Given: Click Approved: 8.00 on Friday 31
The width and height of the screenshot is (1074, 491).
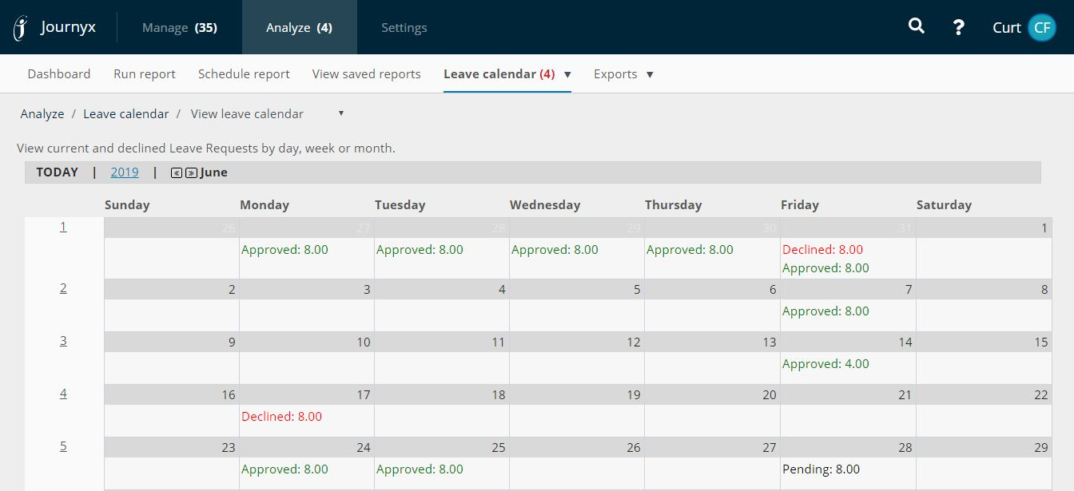Looking at the screenshot, I should point(825,268).
